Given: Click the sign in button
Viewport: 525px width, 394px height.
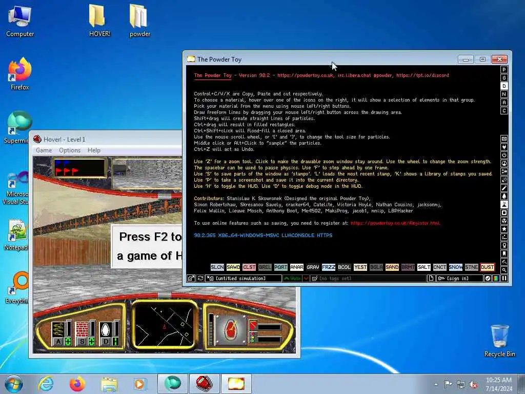Looking at the screenshot, I should [460, 279].
